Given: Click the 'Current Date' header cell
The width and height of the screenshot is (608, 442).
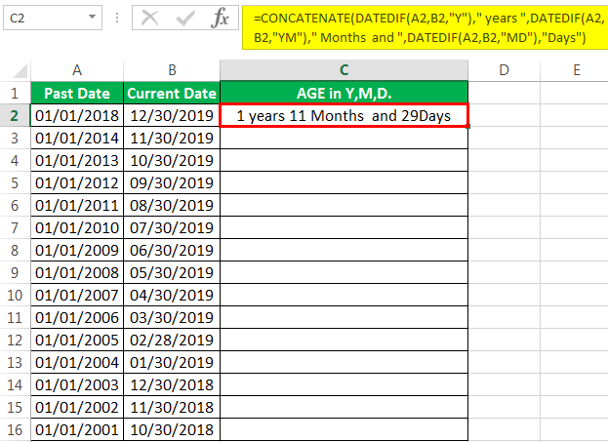Looking at the screenshot, I should [172, 93].
